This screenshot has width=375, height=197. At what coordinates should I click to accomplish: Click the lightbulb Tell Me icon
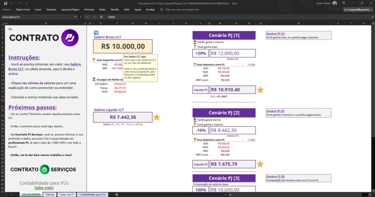[161, 10]
